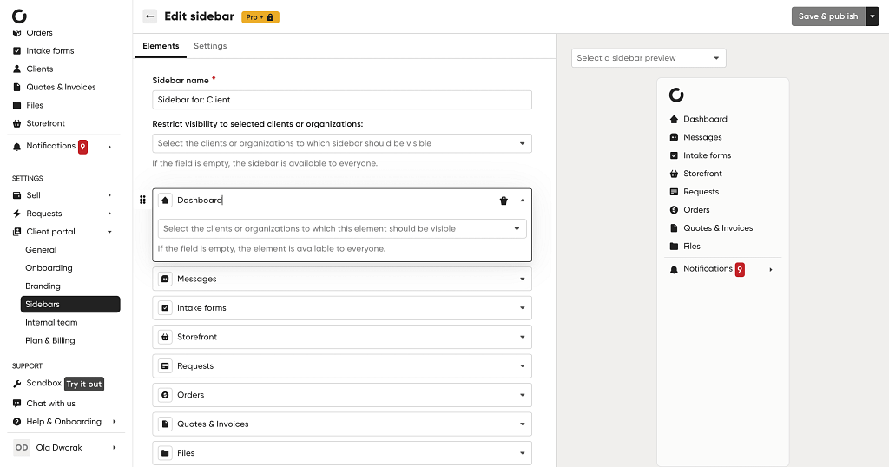Click the OD user avatar
889x467 pixels.
pyautogui.click(x=22, y=447)
